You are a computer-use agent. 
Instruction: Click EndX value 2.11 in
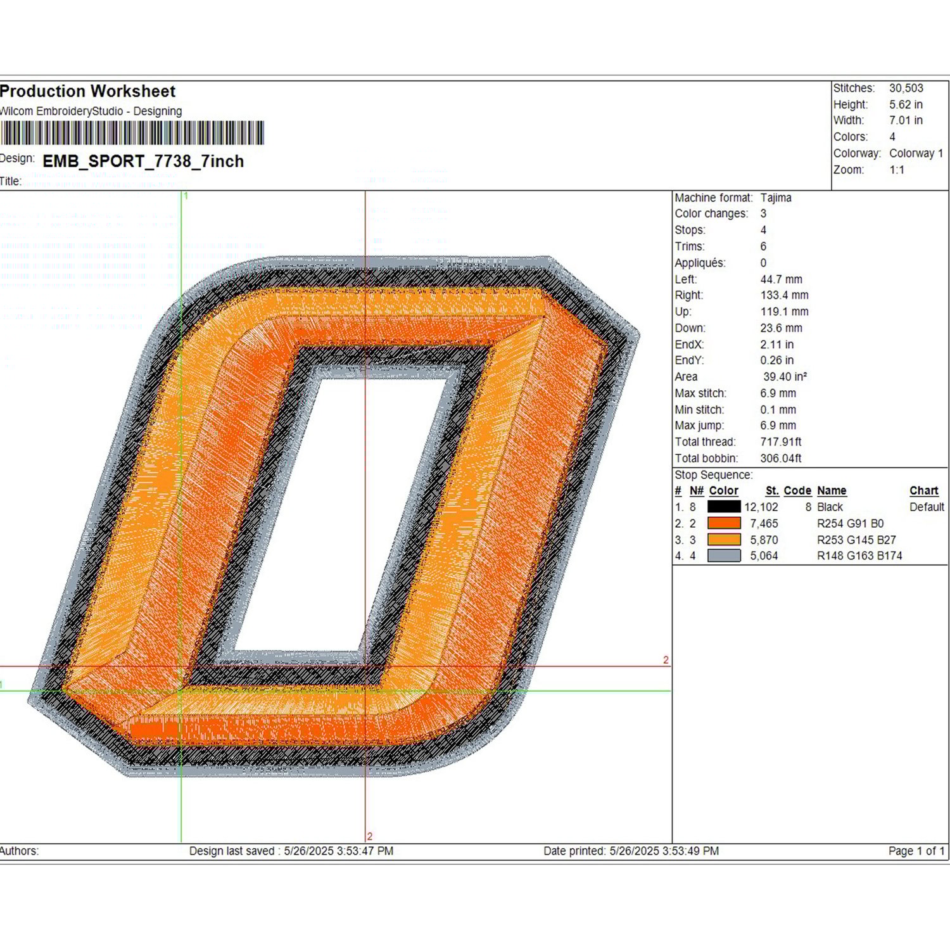[x=776, y=345]
